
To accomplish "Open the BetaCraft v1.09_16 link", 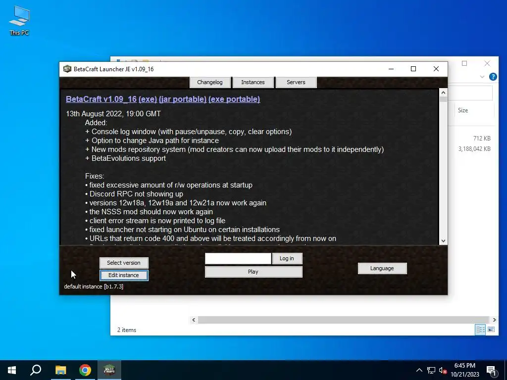I will click(x=101, y=99).
